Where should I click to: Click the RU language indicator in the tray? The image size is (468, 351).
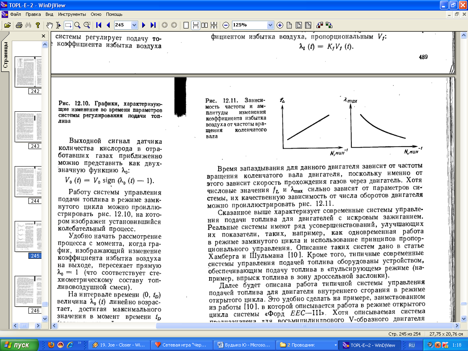pos(412,345)
